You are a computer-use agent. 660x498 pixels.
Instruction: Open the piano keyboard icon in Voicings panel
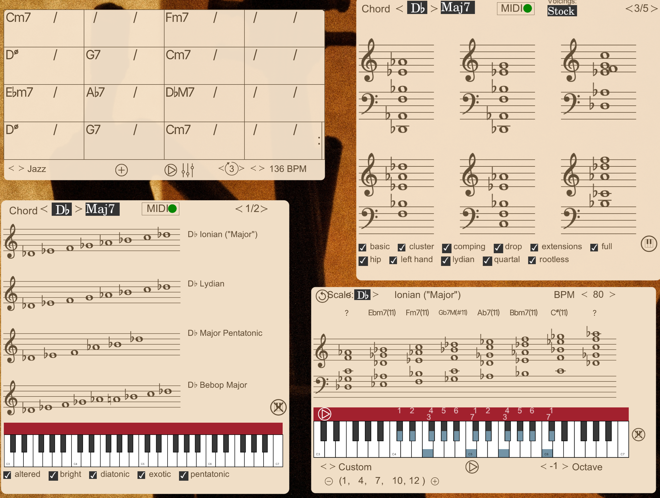click(649, 244)
